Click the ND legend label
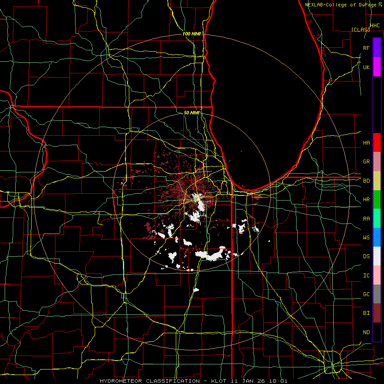The height and width of the screenshot is (384, 384). [367, 332]
